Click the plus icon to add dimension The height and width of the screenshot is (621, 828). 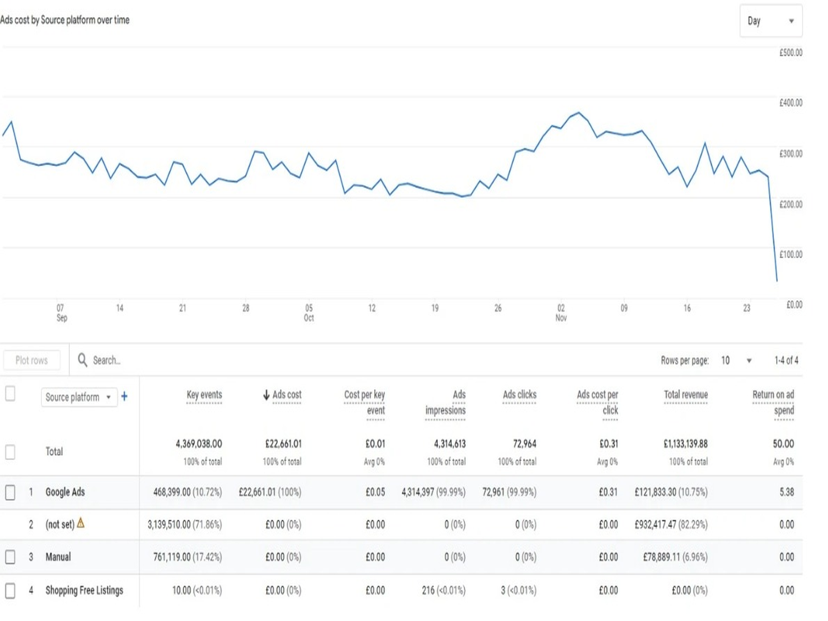124,397
